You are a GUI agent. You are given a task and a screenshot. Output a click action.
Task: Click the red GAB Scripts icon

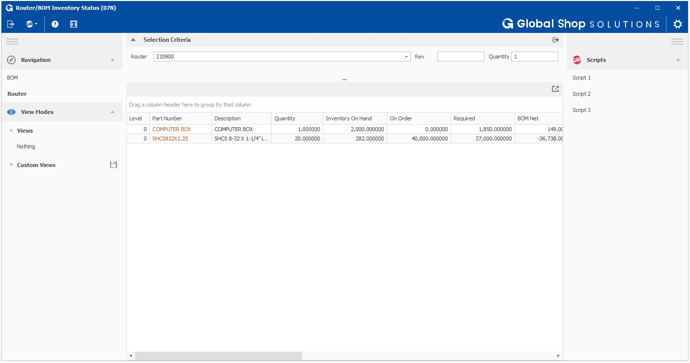coord(577,60)
